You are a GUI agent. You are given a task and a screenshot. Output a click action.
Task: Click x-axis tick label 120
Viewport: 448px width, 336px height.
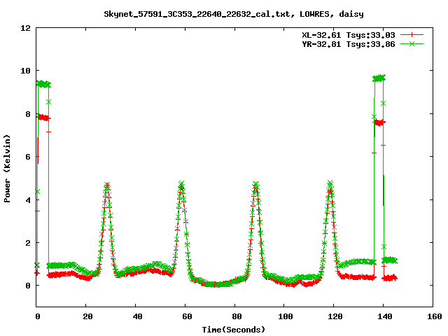click(x=335, y=316)
